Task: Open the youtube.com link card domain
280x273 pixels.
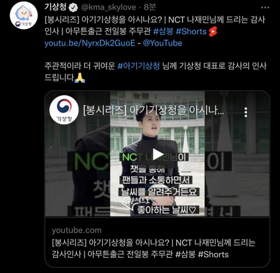Action: point(76,230)
